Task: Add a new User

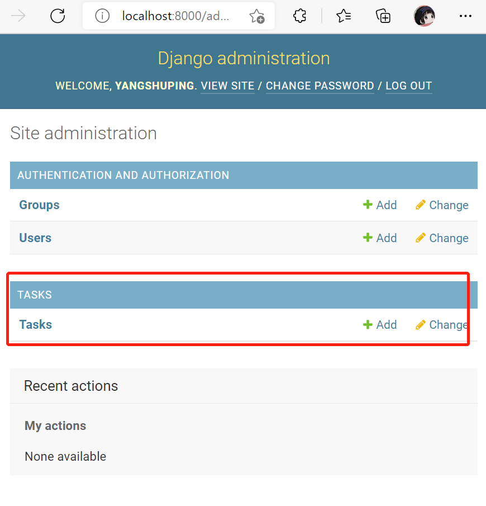Action: click(379, 238)
